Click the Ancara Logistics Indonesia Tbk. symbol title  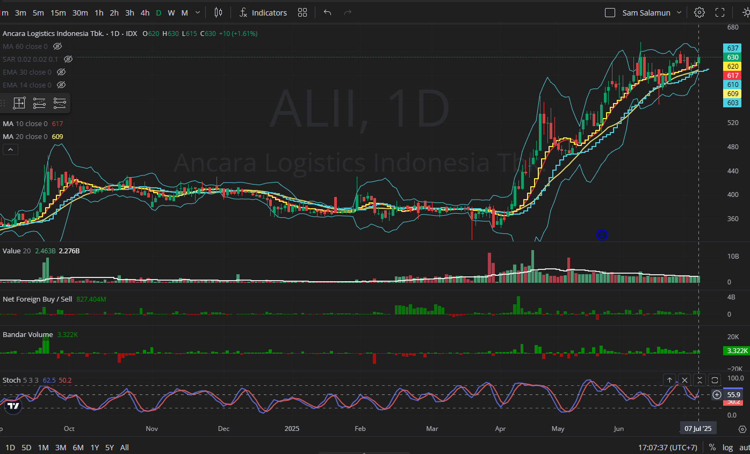53,33
